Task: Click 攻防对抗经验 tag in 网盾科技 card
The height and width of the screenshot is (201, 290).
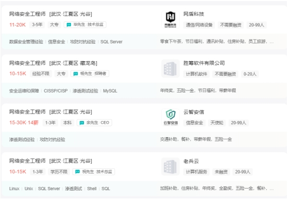Action: pos(83,42)
